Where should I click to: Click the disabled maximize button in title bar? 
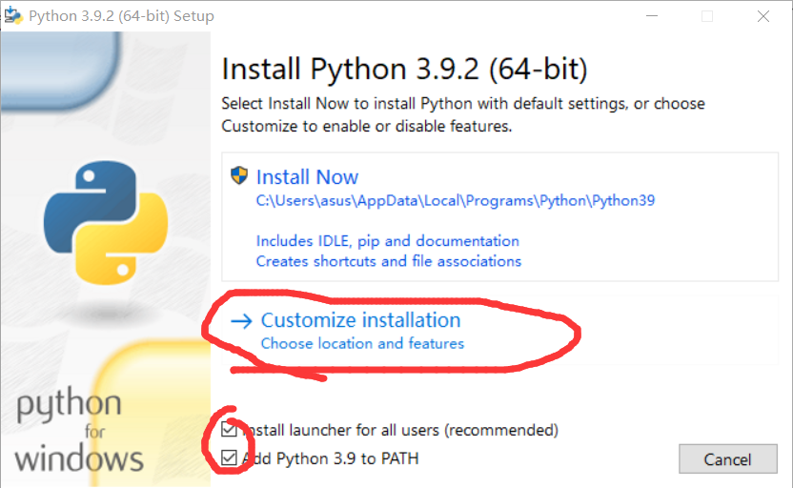[707, 16]
